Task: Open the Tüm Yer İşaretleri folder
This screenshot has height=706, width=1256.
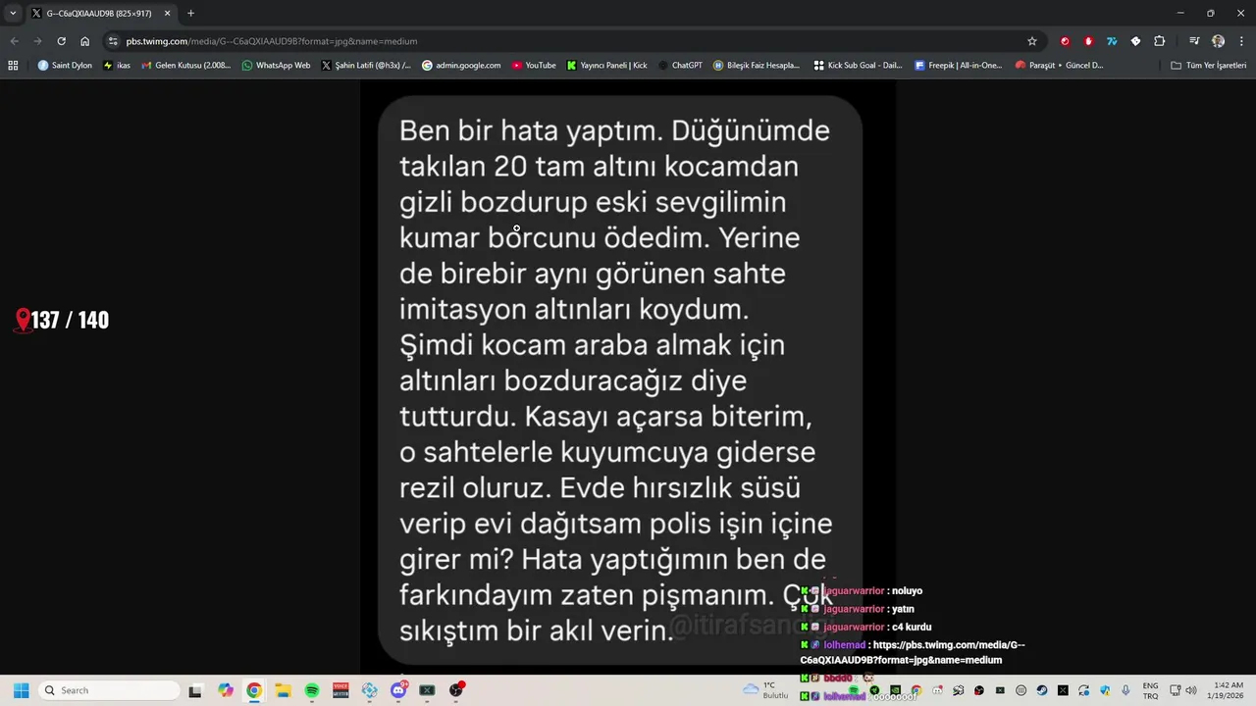Action: 1209,66
